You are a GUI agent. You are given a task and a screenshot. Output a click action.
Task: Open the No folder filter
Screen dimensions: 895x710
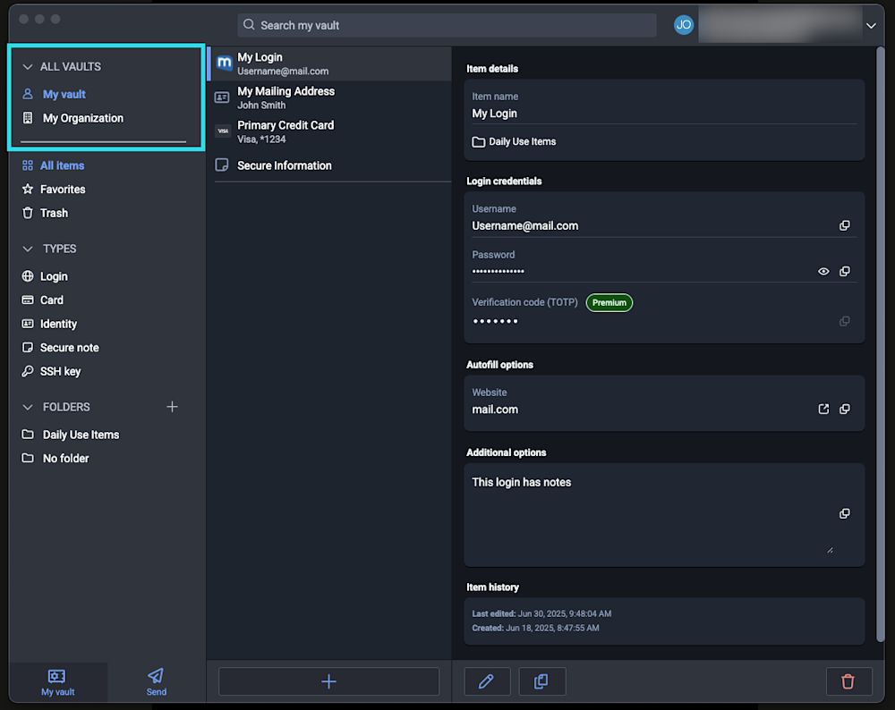coord(65,459)
